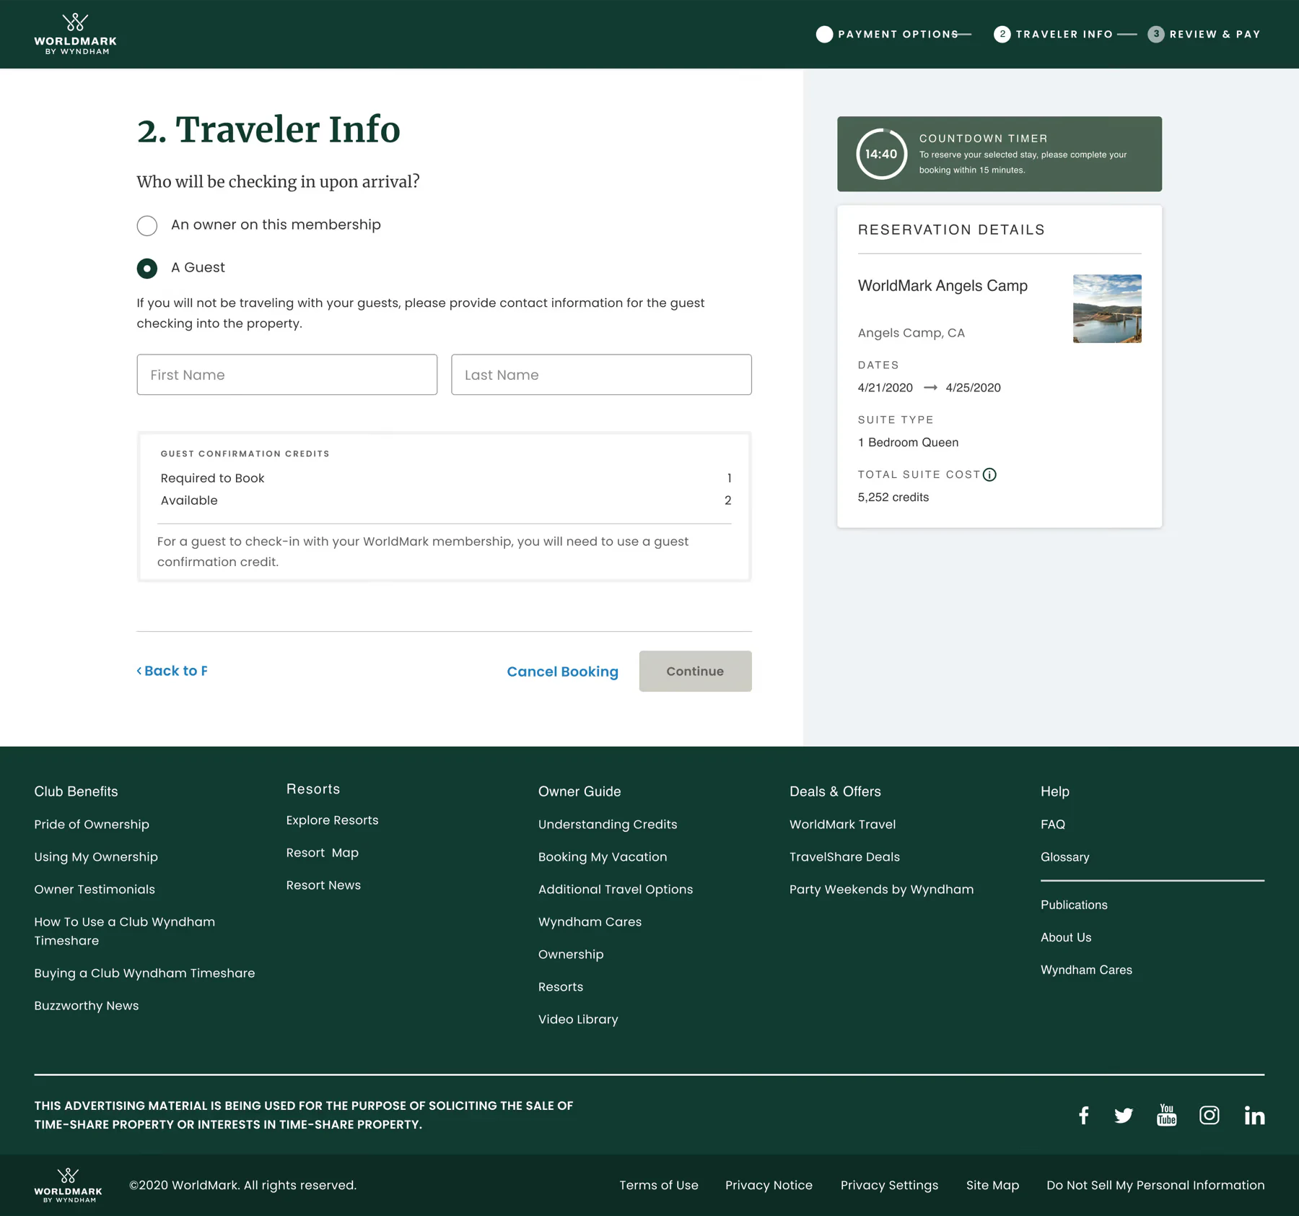
Task: Open Pride of Ownership footer link
Action: [x=92, y=825]
